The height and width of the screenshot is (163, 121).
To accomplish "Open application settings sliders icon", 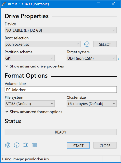I will tap(26, 145).
